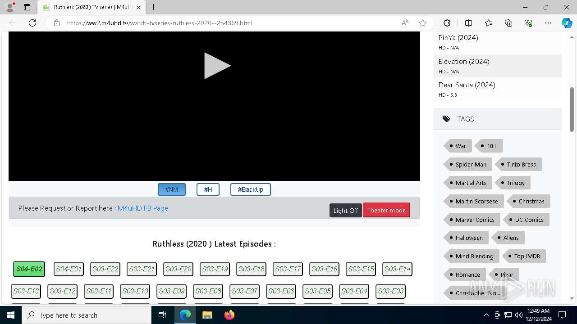Open Split screen icon
This screenshot has height=324, width=577.
(468, 23)
